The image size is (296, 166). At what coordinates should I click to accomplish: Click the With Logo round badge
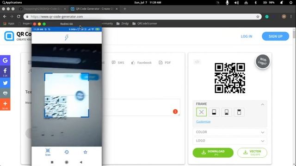point(263,61)
